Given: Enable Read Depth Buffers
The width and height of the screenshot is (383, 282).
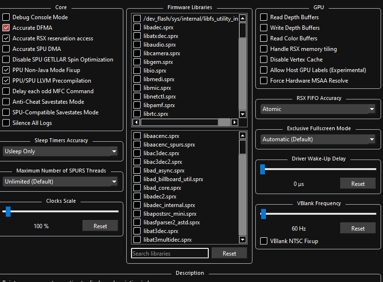Looking at the screenshot, I should point(263,17).
